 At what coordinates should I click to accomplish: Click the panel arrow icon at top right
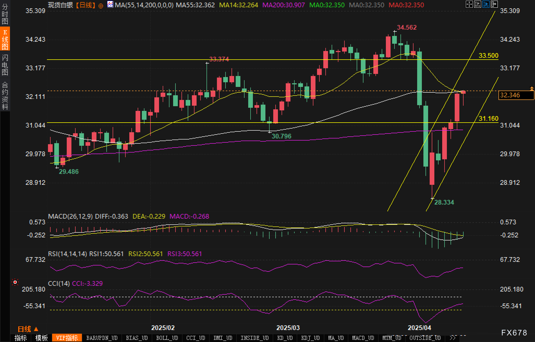pyautogui.click(x=494, y=4)
